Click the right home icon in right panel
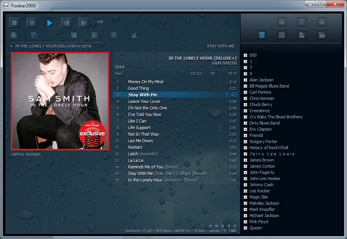This screenshot has width=347, height=239. tap(322, 22)
